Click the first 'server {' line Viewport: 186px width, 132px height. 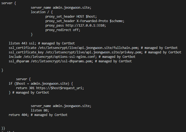click(9, 3)
